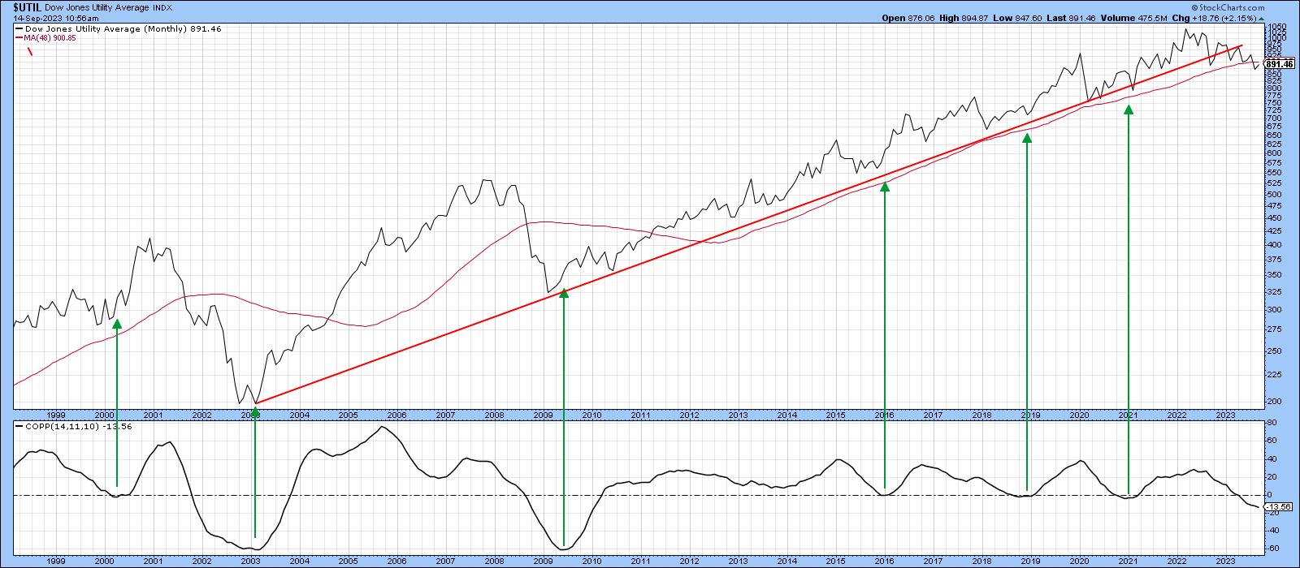
Task: Click the black line marker beside the Dow Jones legend
Action: (19, 28)
